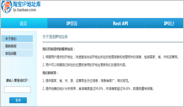Click the 淘宝IP地址库 site title
This screenshot has height=107, width=184.
27,4
